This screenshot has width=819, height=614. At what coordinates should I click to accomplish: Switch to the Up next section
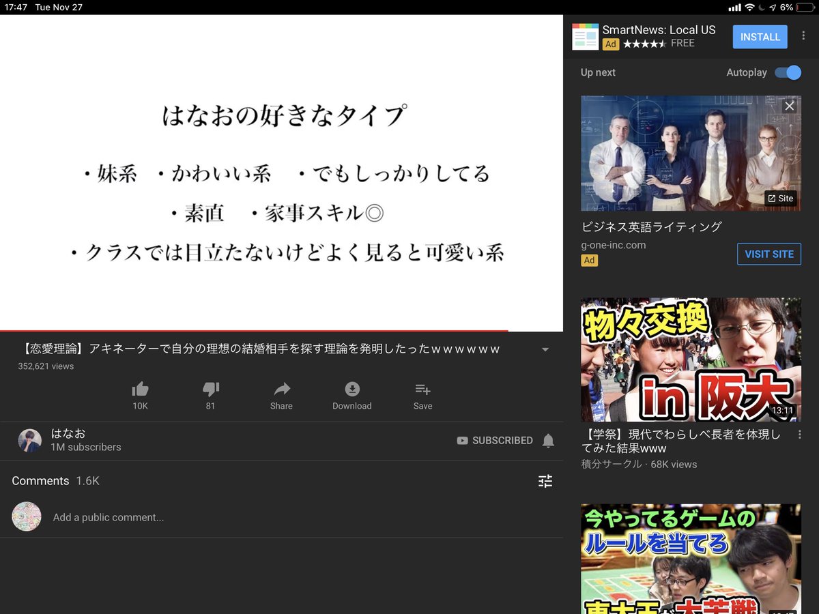pos(598,72)
